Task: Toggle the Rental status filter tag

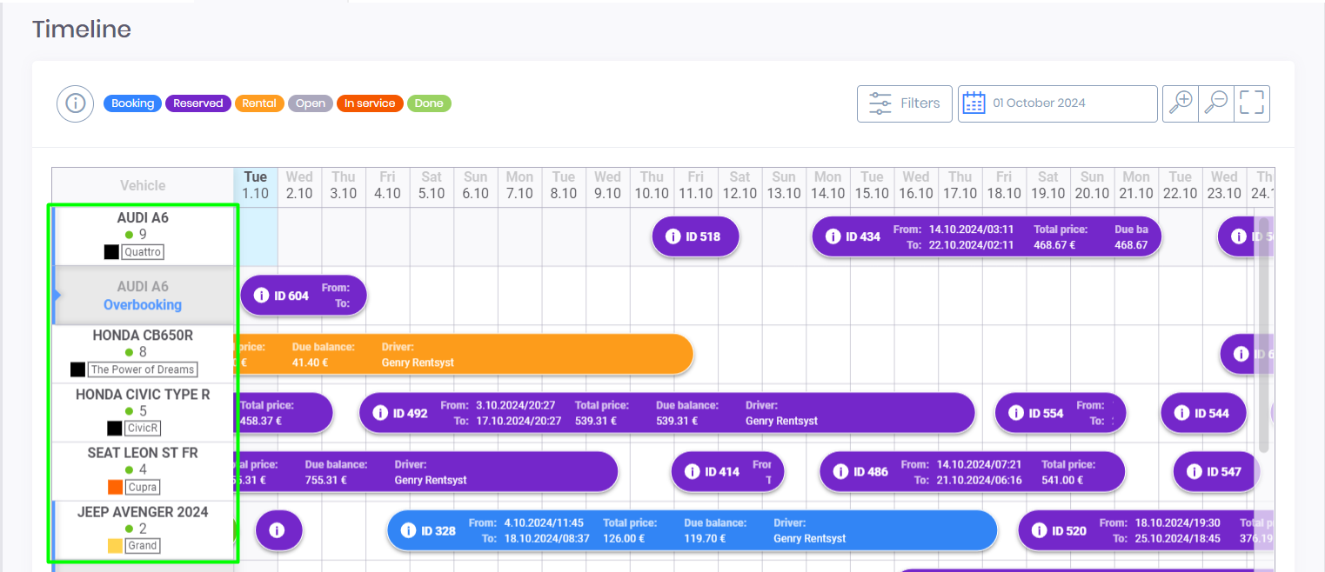Action: click(x=258, y=103)
